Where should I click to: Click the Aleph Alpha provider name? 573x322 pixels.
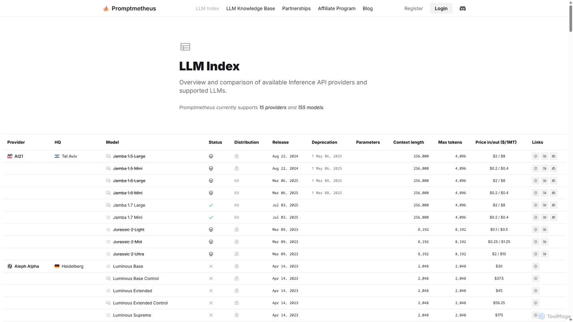coord(27,266)
